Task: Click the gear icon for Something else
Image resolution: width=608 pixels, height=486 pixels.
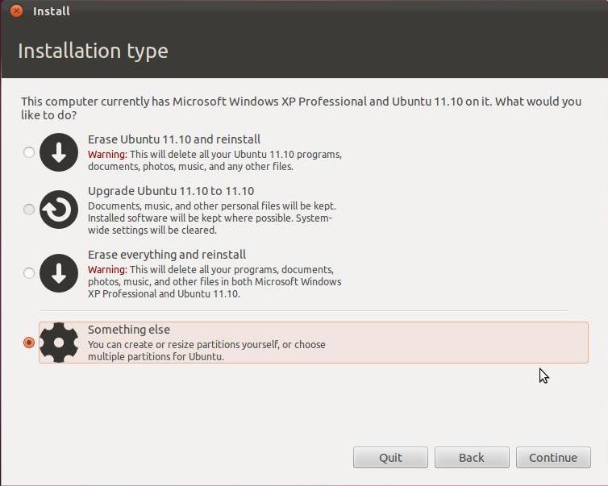Action: tap(59, 343)
